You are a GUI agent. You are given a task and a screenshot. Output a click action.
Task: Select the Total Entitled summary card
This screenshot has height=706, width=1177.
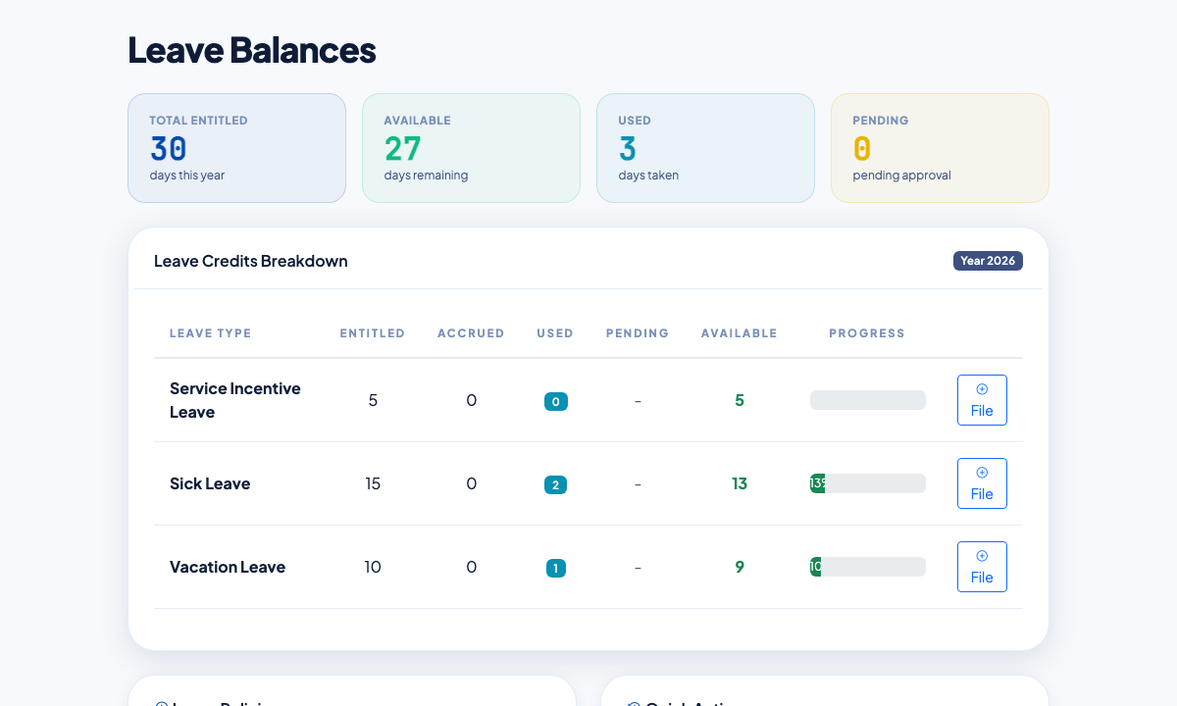click(236, 148)
